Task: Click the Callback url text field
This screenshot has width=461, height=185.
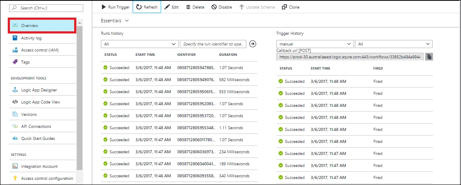Action: tap(350, 57)
